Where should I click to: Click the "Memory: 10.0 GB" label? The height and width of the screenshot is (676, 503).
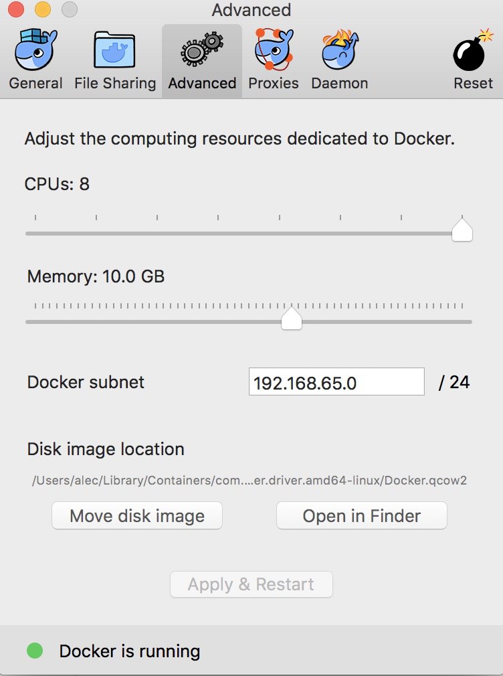(x=96, y=276)
